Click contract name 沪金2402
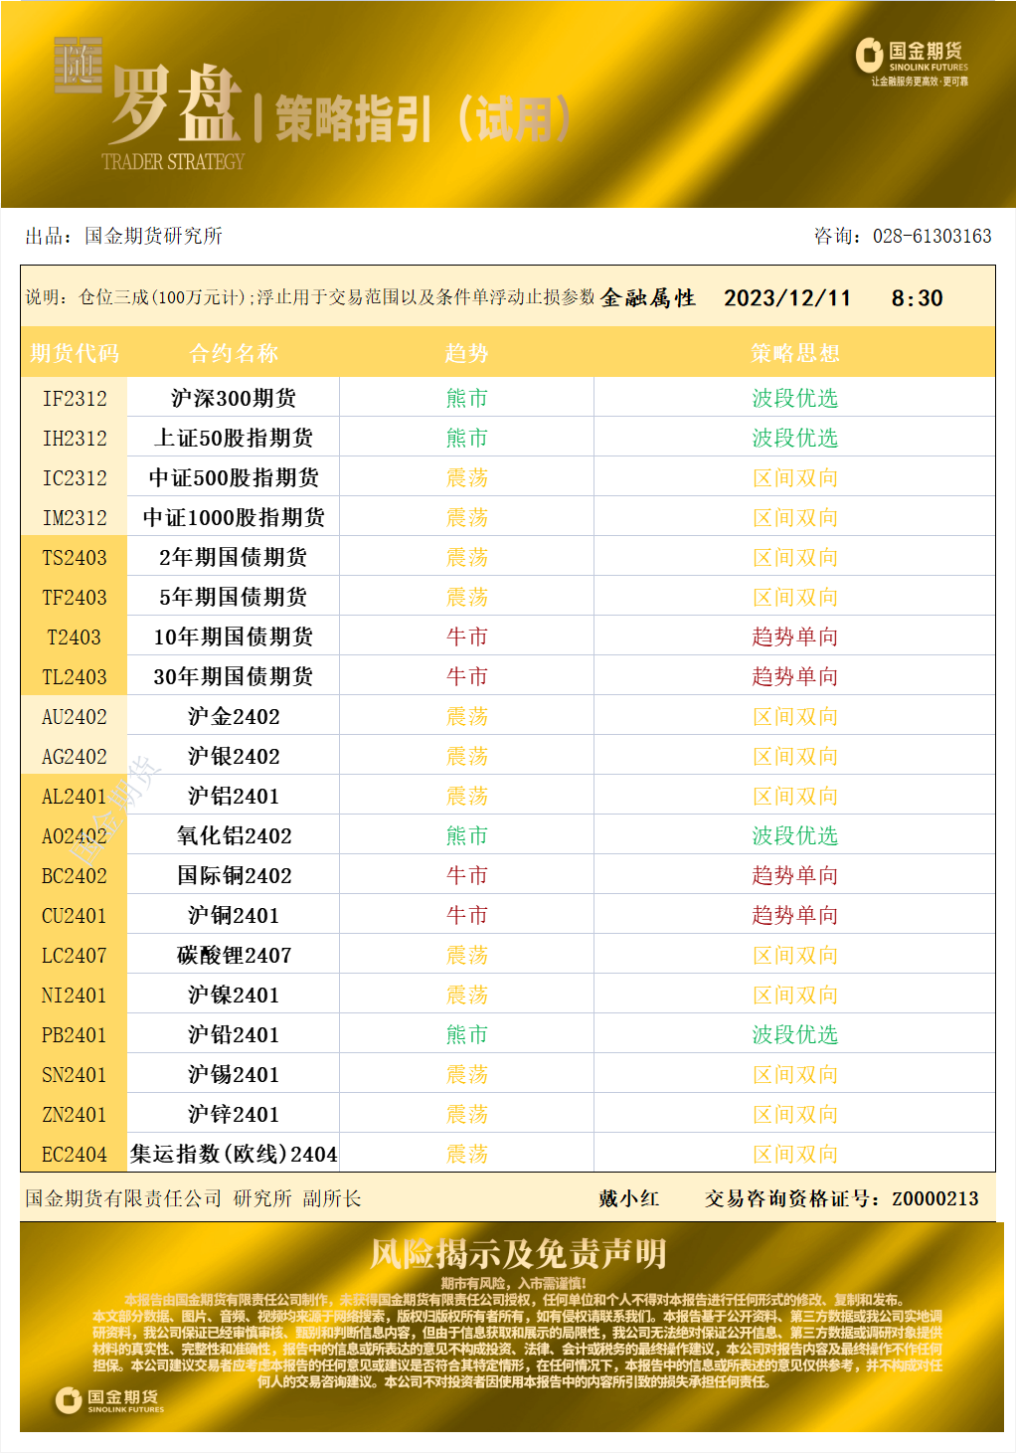This screenshot has height=1453, width=1016. click(234, 716)
